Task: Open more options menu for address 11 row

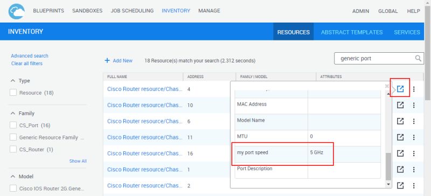Action: click(x=414, y=137)
